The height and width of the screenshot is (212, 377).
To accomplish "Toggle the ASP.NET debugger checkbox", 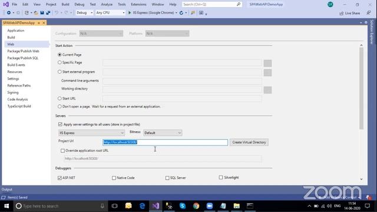I will 59,178.
